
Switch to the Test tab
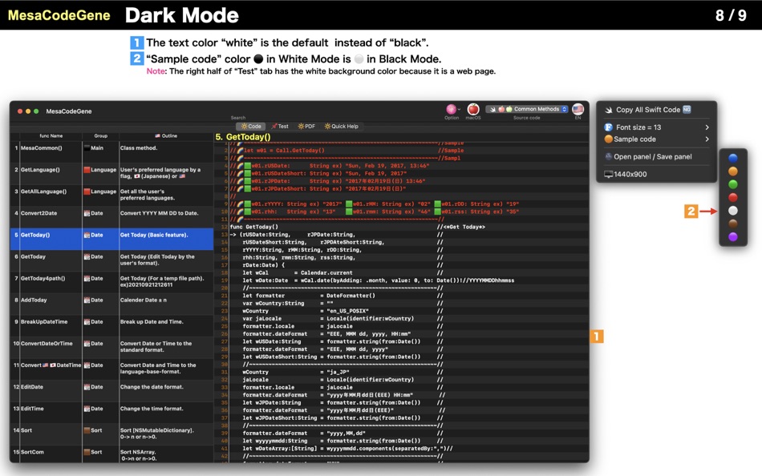click(x=280, y=127)
